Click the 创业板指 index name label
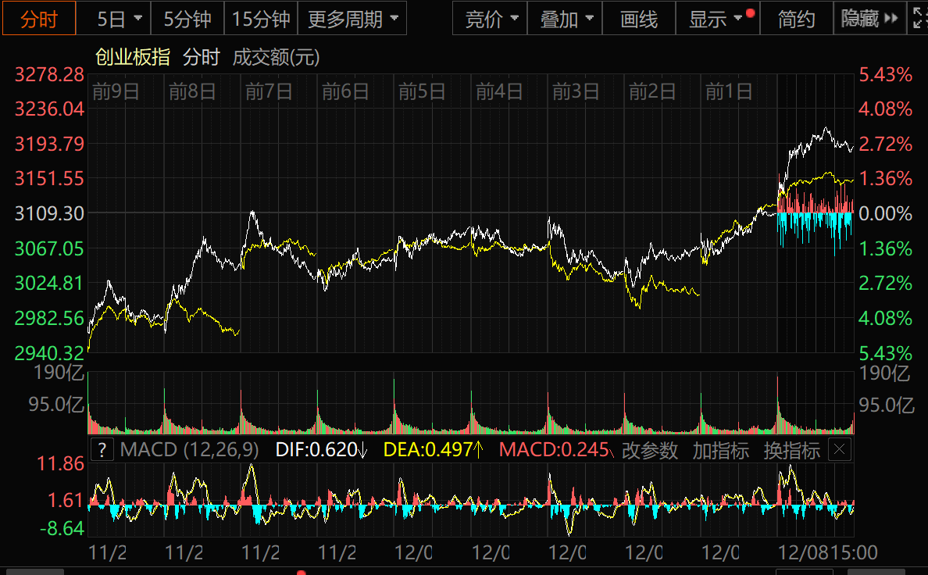 (x=132, y=57)
